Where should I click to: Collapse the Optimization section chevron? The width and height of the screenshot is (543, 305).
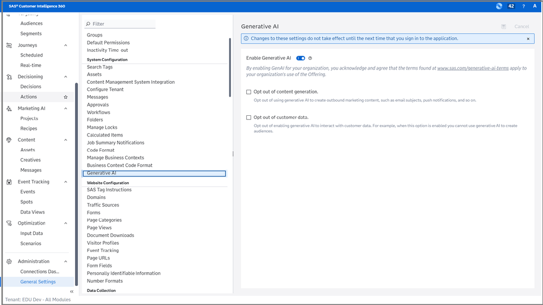point(66,223)
